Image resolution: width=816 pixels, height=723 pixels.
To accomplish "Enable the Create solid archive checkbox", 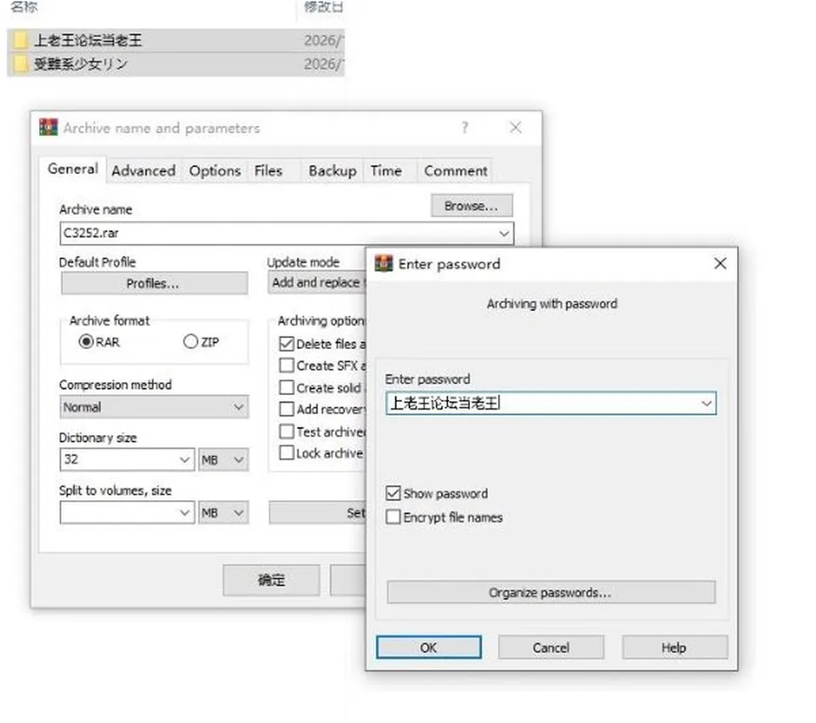I will coord(286,387).
